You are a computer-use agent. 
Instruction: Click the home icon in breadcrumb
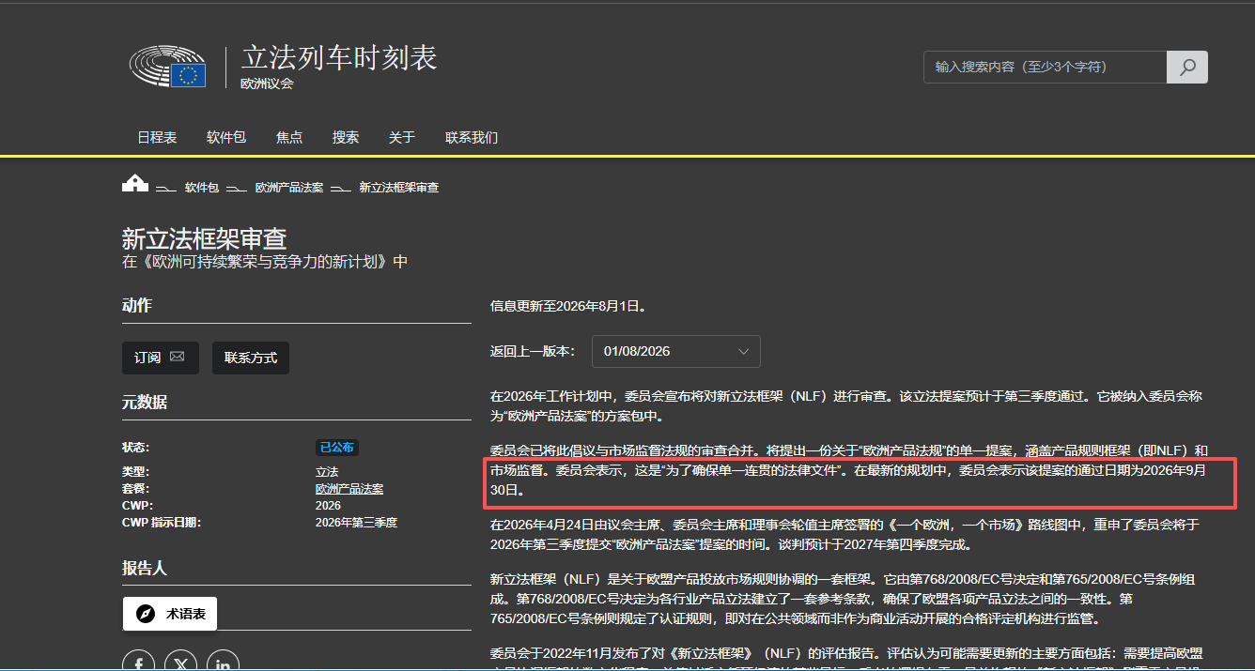coord(135,183)
